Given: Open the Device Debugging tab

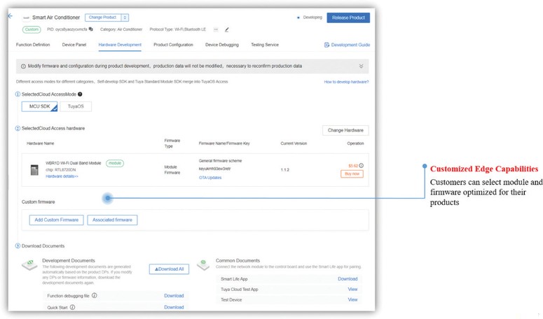Looking at the screenshot, I should tap(221, 45).
